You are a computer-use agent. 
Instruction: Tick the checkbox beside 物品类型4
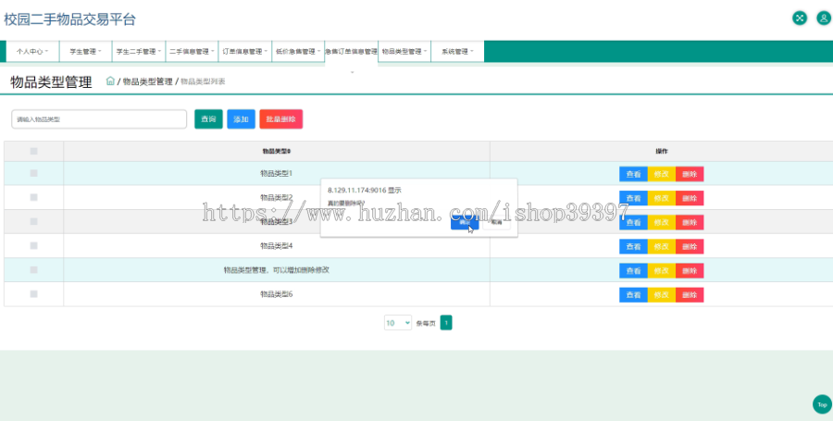click(x=34, y=246)
